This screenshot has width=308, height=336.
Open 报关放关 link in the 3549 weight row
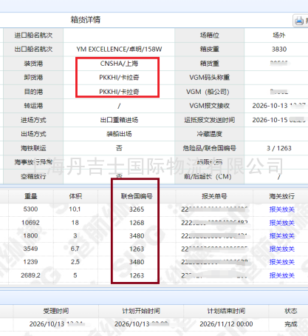click(x=282, y=249)
